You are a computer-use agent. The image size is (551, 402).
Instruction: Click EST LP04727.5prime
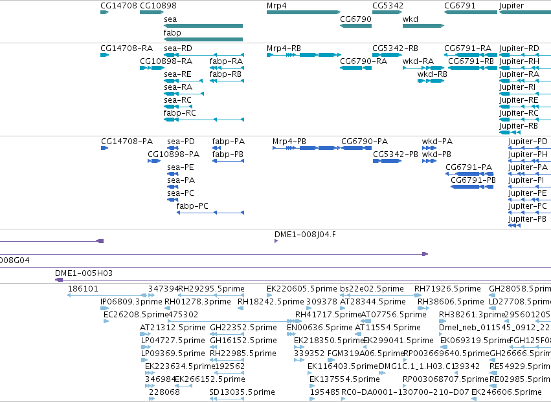pos(146,347)
